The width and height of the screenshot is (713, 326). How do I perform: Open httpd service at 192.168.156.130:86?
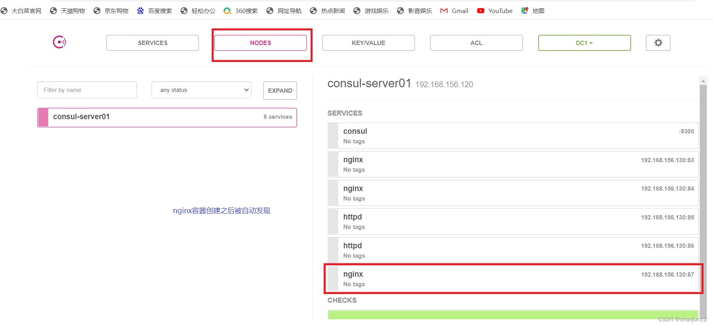[x=513, y=250]
